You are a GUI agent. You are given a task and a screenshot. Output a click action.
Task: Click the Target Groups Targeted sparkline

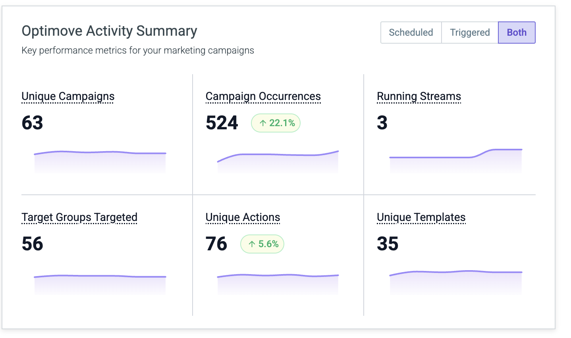pyautogui.click(x=100, y=284)
